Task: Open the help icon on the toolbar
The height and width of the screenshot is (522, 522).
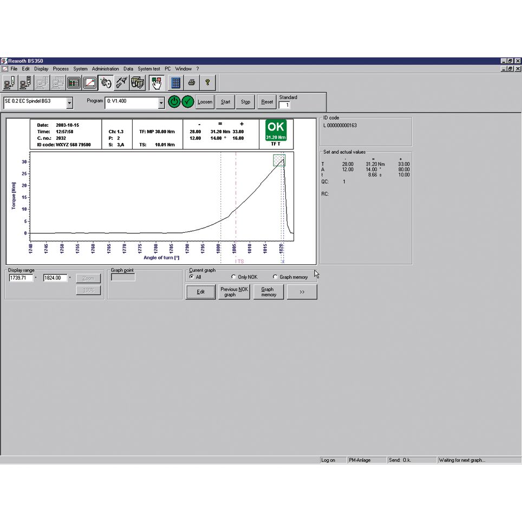Action: click(x=207, y=82)
